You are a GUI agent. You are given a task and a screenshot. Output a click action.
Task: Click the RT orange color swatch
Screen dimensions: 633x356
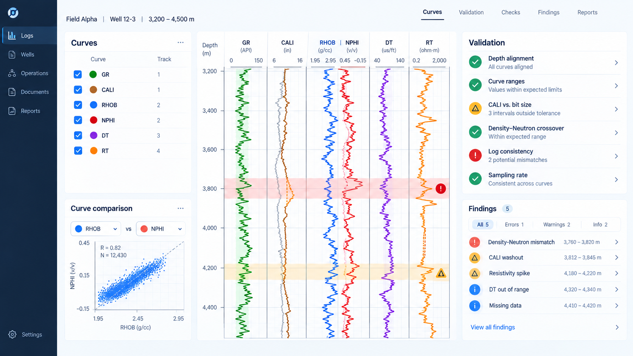[94, 151]
